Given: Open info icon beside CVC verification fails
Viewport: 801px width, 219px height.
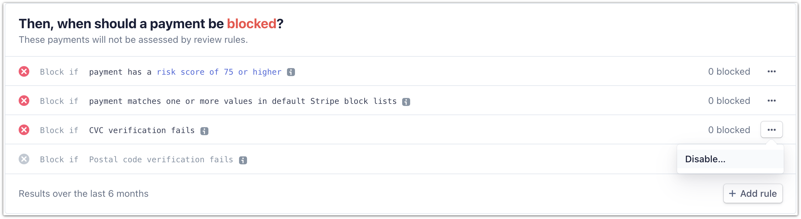Looking at the screenshot, I should point(204,131).
